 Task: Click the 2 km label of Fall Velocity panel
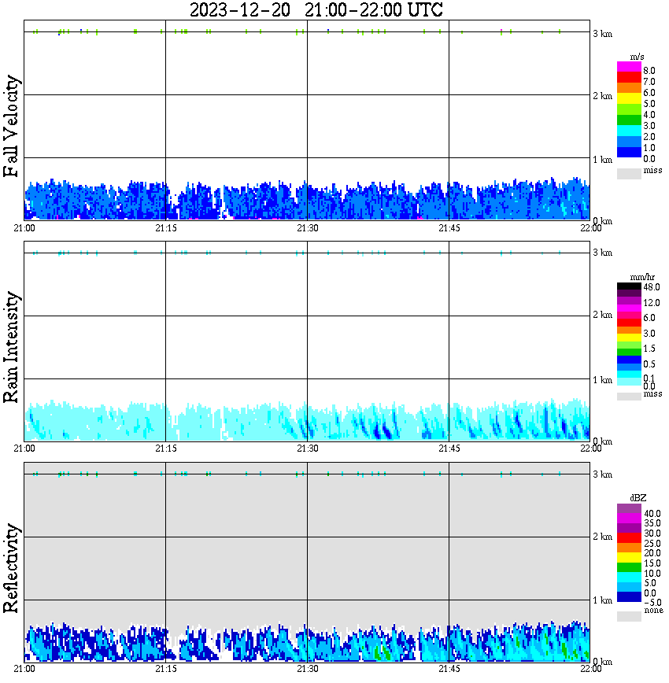click(x=603, y=96)
